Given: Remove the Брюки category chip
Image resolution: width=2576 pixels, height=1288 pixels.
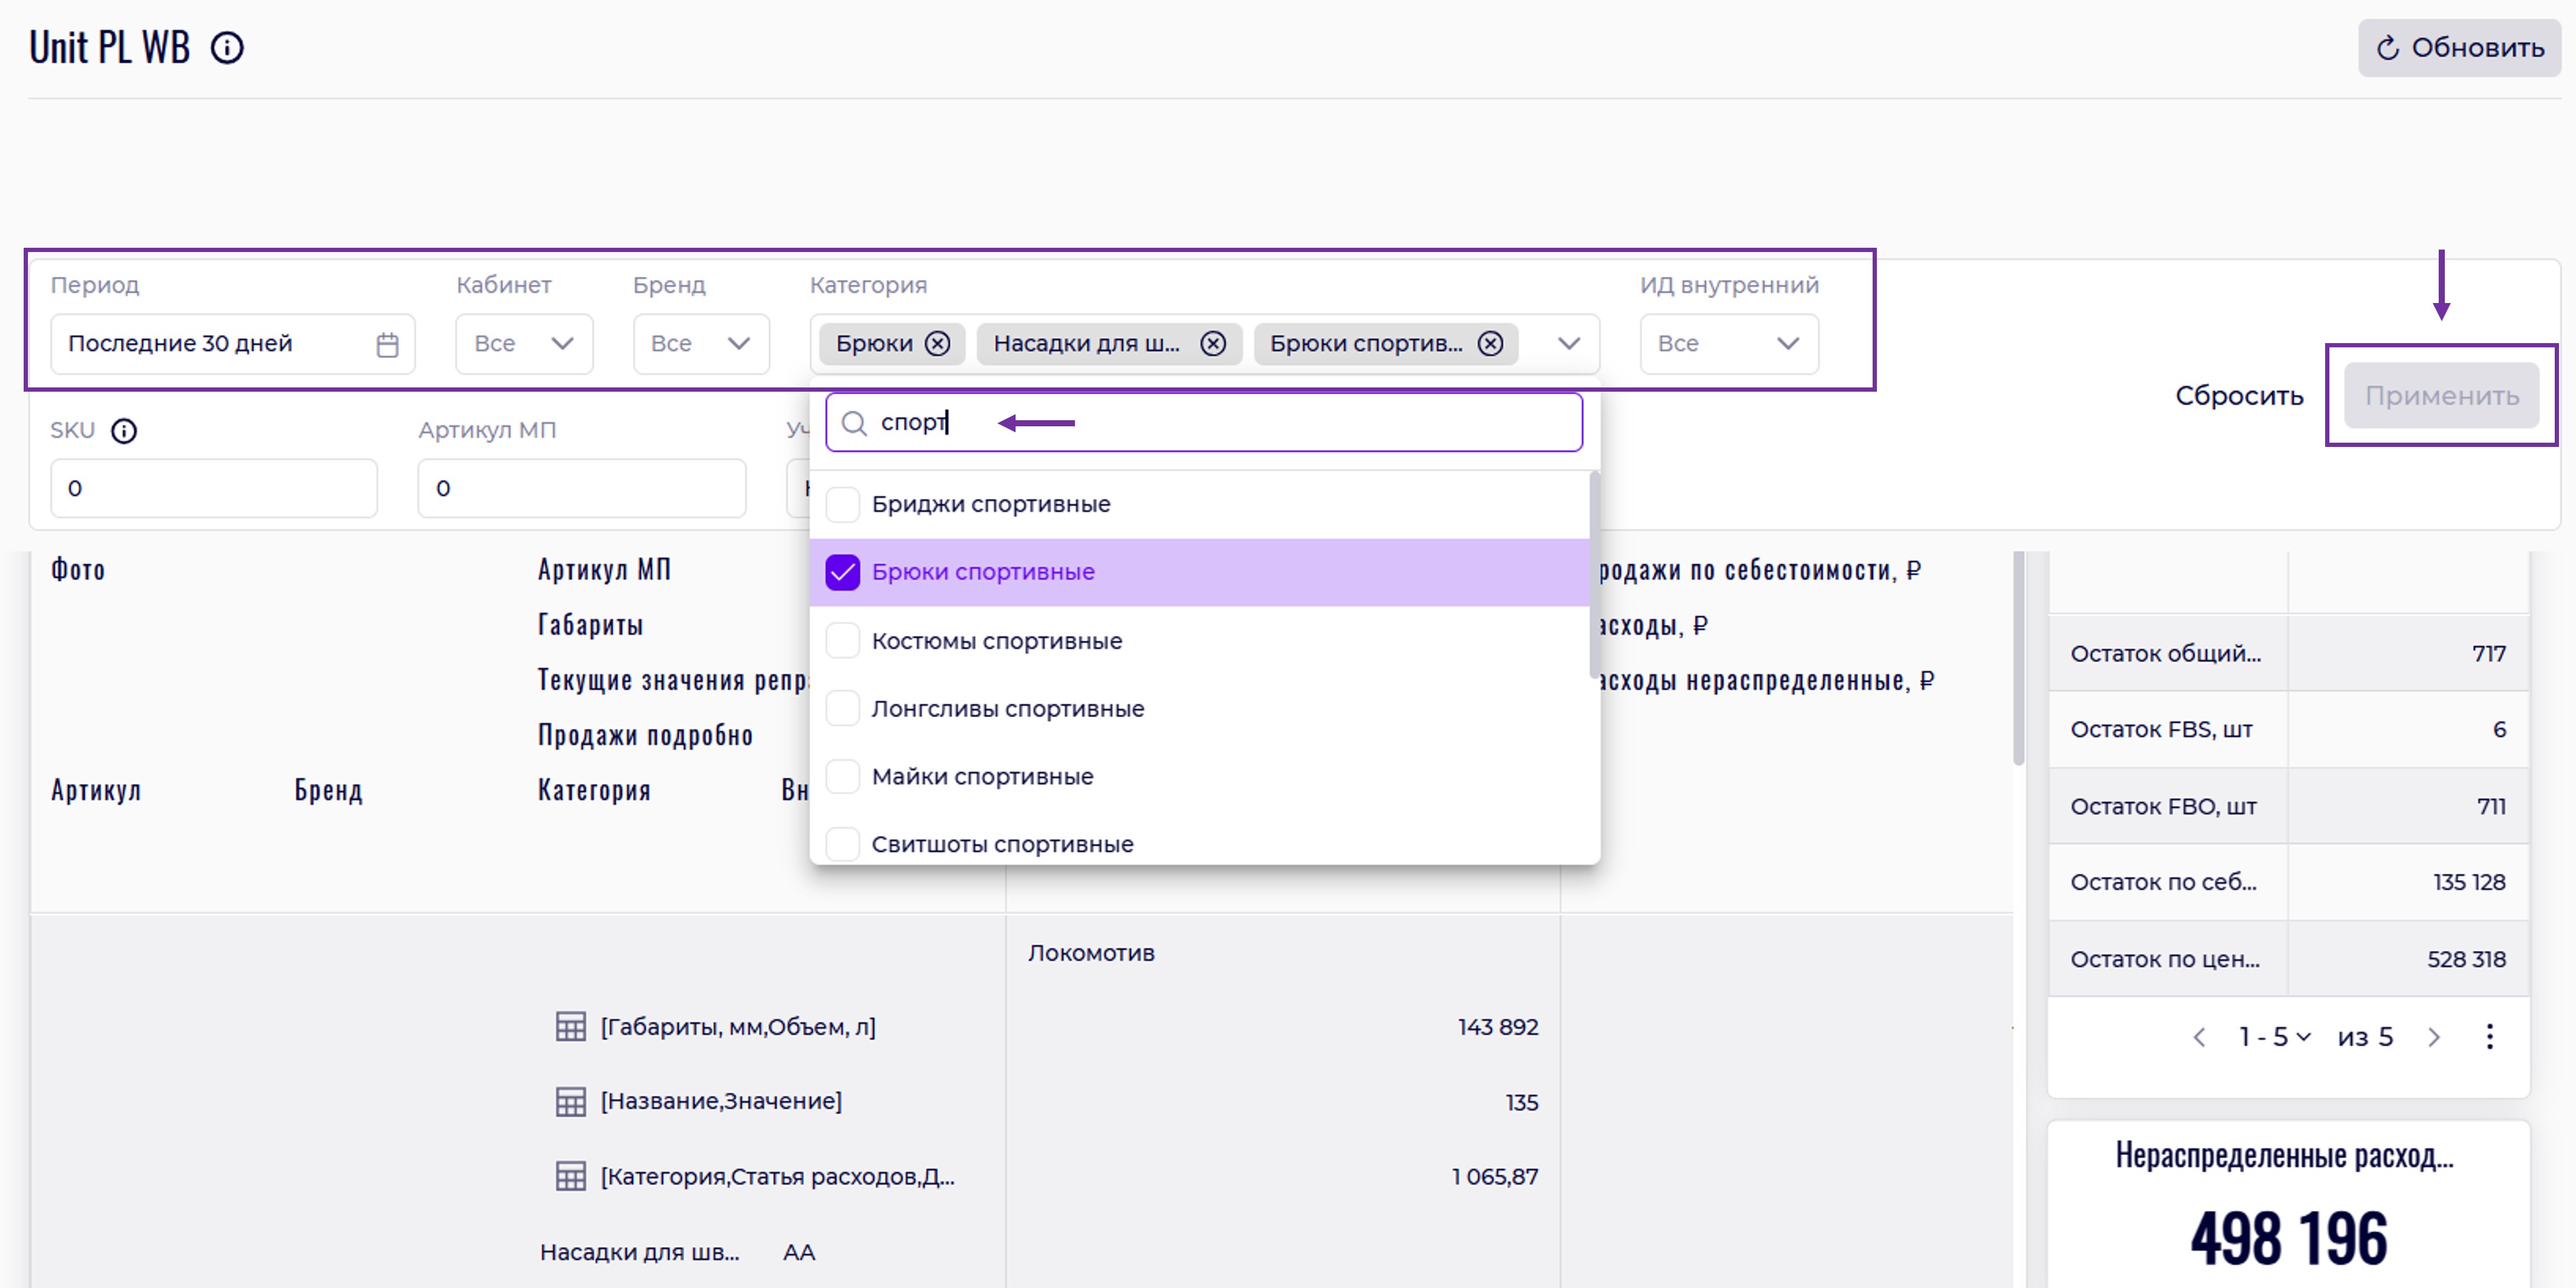Looking at the screenshot, I should click(x=937, y=344).
